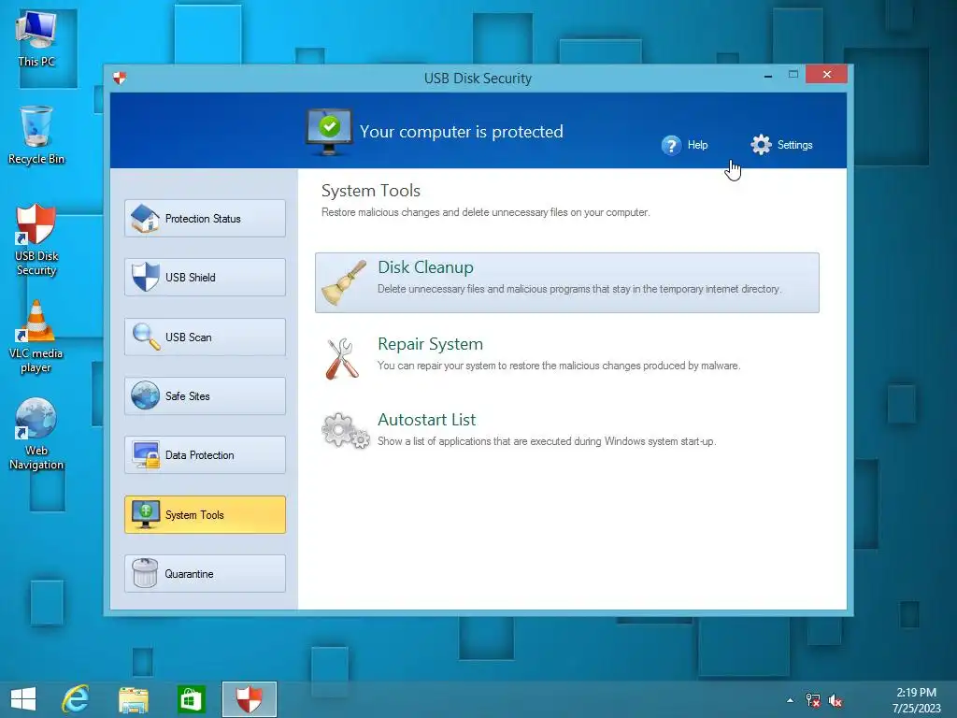Click the USB Scan magnifier icon
The width and height of the screenshot is (957, 718).
[x=147, y=337]
